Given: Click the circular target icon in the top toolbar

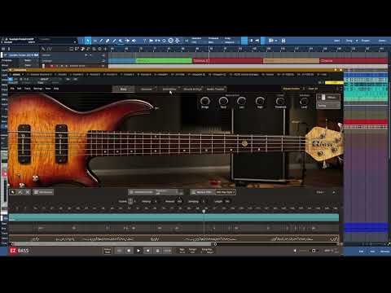Looking at the screenshot, I should pyautogui.click(x=170, y=41).
